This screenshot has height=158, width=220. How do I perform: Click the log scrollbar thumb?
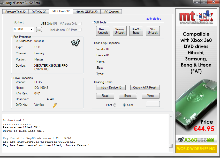click(171, 146)
